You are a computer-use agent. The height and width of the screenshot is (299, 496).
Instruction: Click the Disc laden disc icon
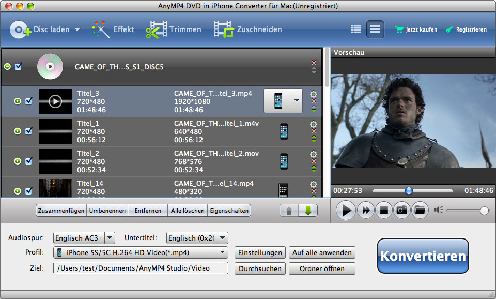coord(20,29)
